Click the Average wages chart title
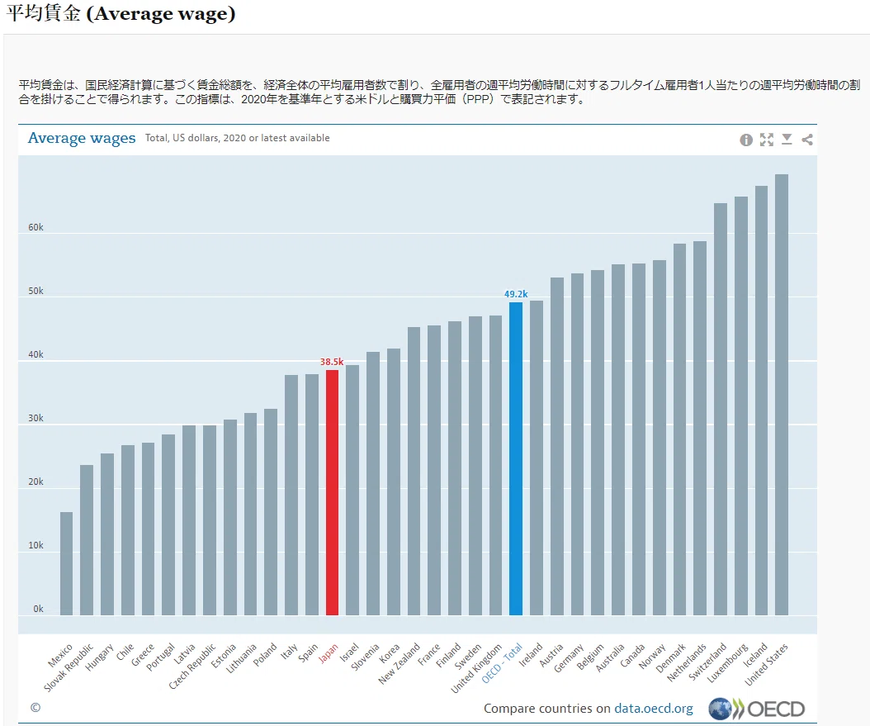The width and height of the screenshot is (870, 726). pyautogui.click(x=82, y=138)
